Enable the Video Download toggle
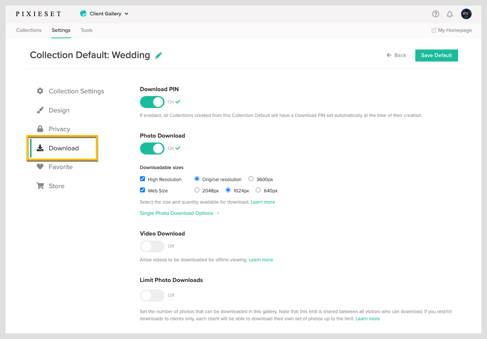The image size is (487, 339). point(152,246)
